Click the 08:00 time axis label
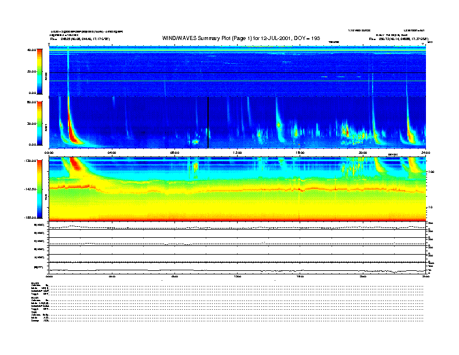This screenshot has height=355, width=459. [x=174, y=153]
